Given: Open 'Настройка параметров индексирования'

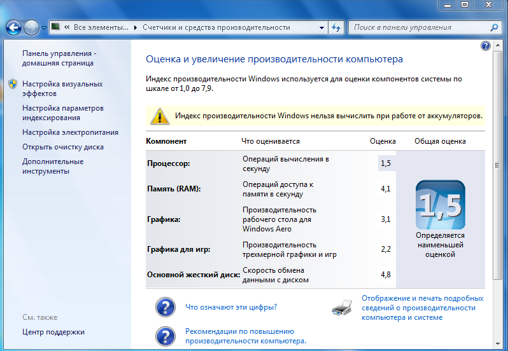Looking at the screenshot, I should [63, 113].
